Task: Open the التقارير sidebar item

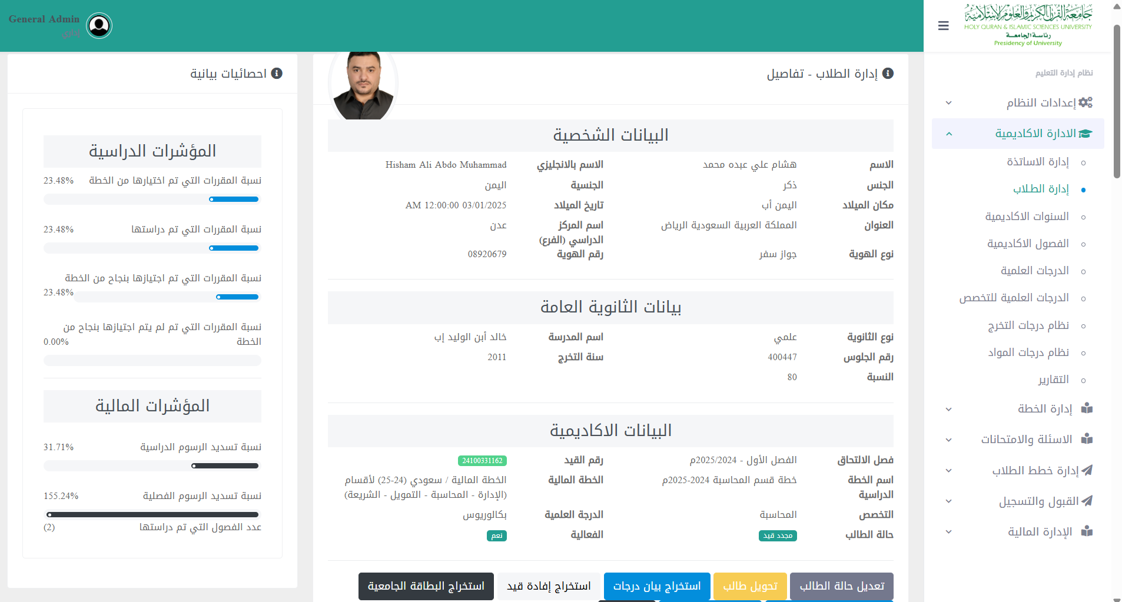Action: [1053, 380]
